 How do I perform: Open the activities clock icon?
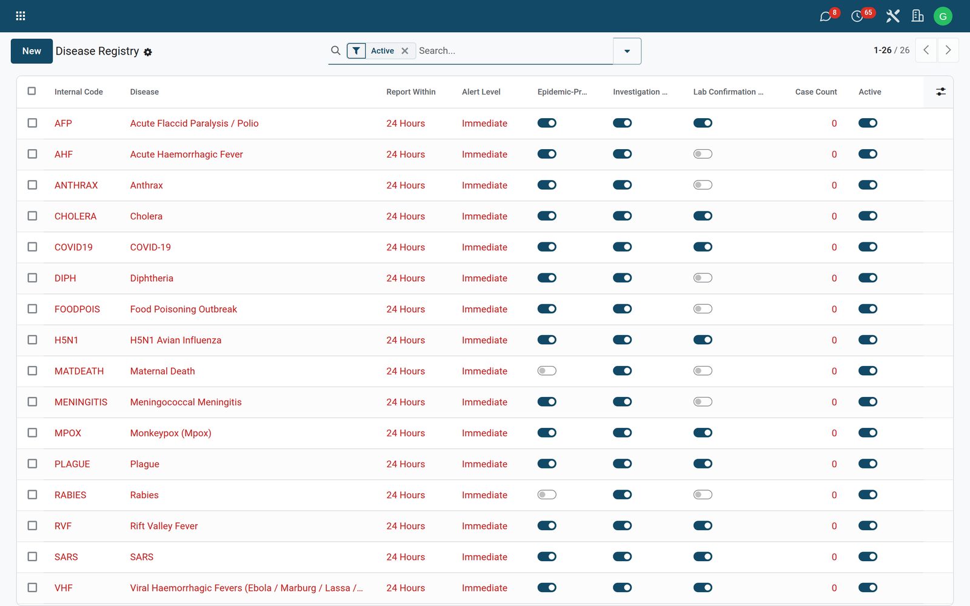(x=857, y=16)
